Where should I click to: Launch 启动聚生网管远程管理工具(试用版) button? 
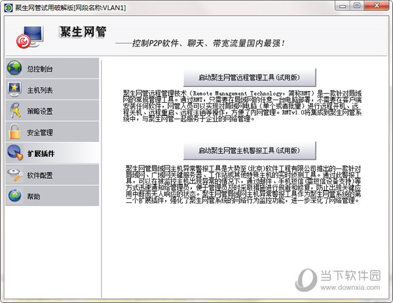pos(250,77)
